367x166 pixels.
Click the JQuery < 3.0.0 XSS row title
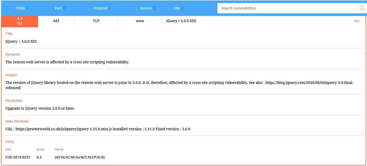coord(180,21)
